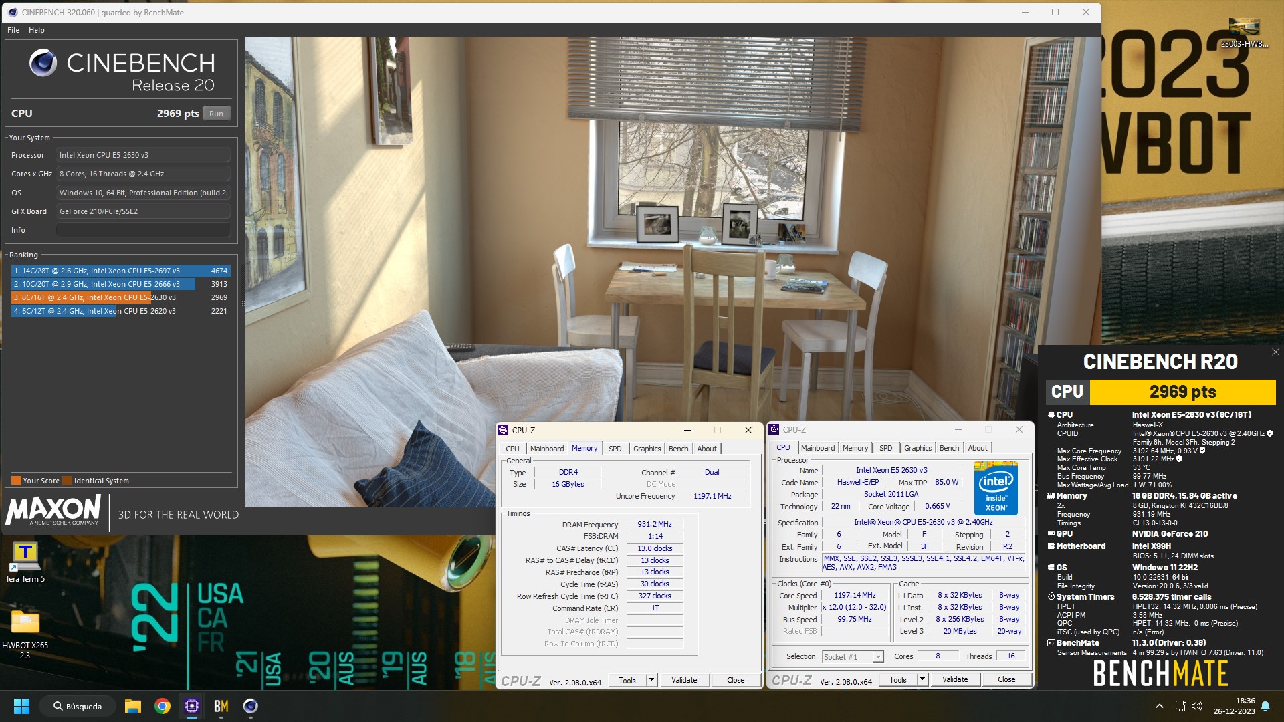Click Validate in CPU-Z Memory window
The image size is (1284, 722).
(684, 680)
